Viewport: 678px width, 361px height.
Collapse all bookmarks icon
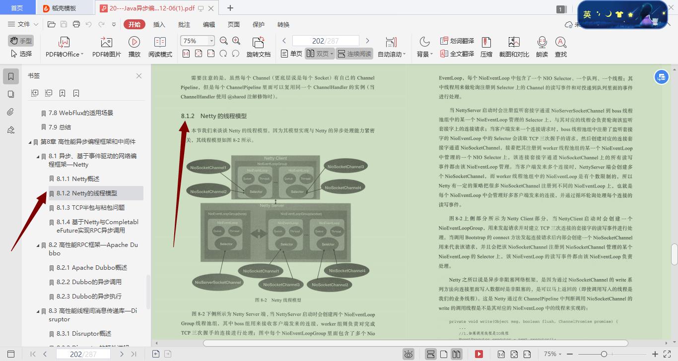tap(49, 93)
